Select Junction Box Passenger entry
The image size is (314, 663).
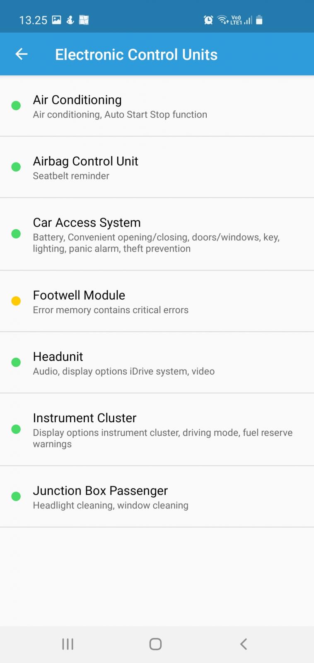157,497
